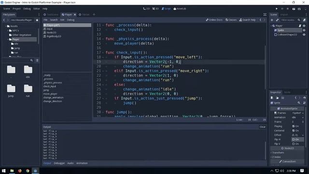Switch to the 3D workspace
309x174 pixels.
tap(155, 9)
